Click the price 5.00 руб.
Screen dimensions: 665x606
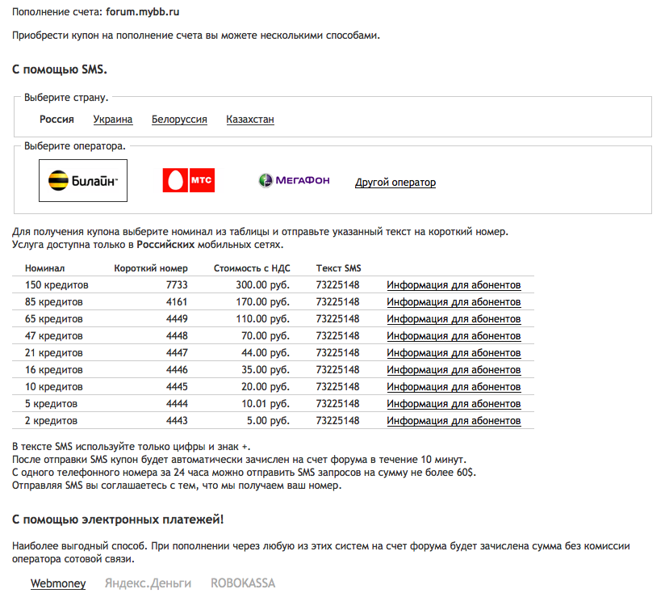pos(269,421)
